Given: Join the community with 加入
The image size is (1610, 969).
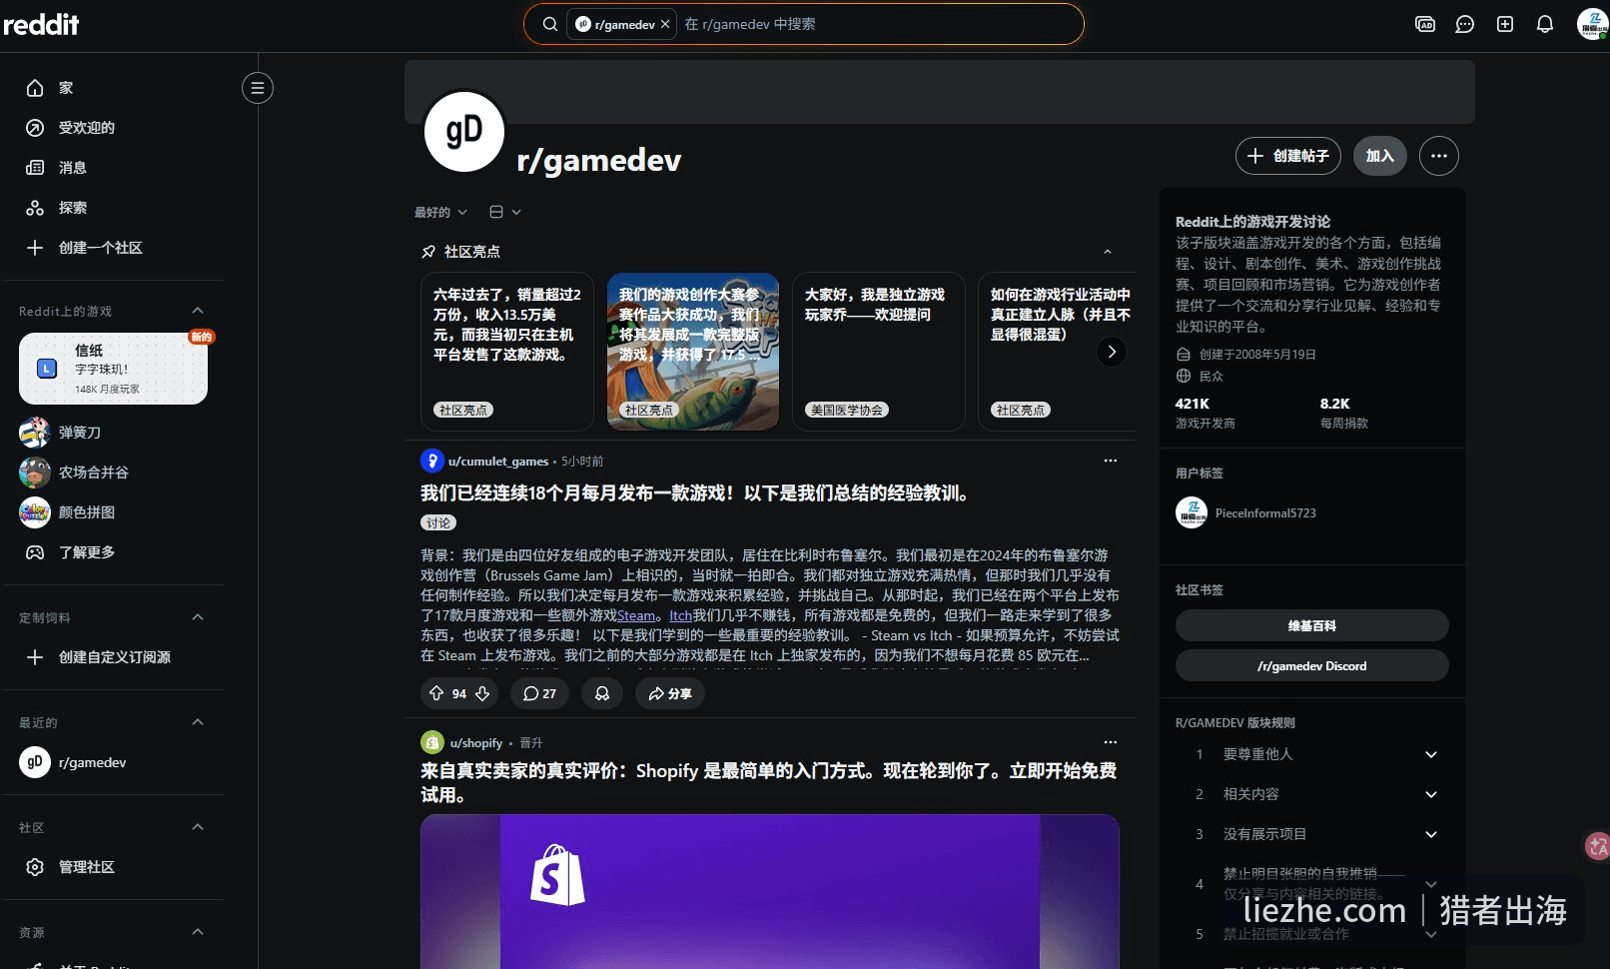Looking at the screenshot, I should [1380, 156].
